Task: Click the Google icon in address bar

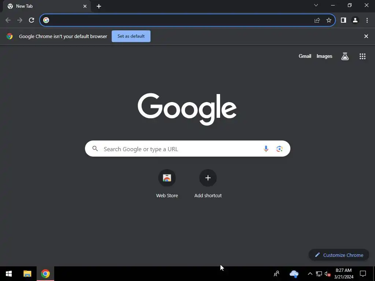Action: (x=46, y=20)
